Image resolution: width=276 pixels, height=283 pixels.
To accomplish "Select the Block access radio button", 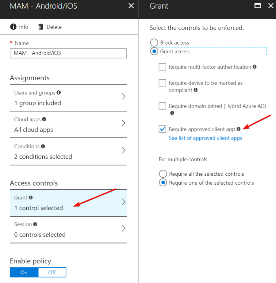I will [x=154, y=42].
